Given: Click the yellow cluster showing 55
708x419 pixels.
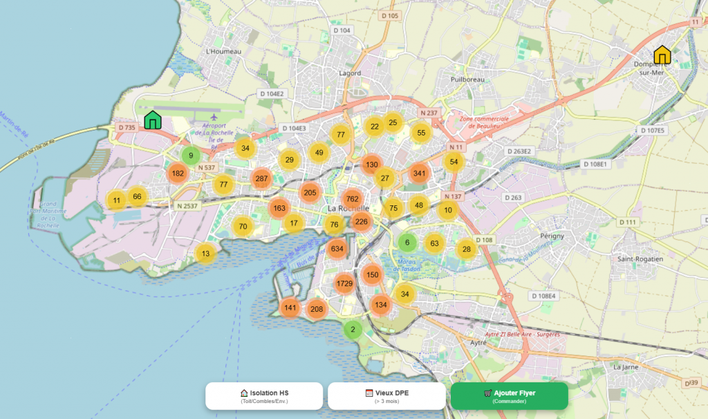Looking at the screenshot, I should click(x=420, y=132).
